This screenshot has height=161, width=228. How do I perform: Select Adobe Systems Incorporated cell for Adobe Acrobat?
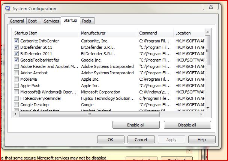107,73
